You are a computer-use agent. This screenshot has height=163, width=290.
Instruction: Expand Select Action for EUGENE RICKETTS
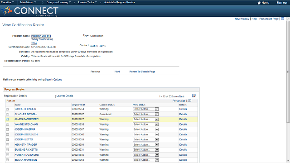click(x=146, y=150)
